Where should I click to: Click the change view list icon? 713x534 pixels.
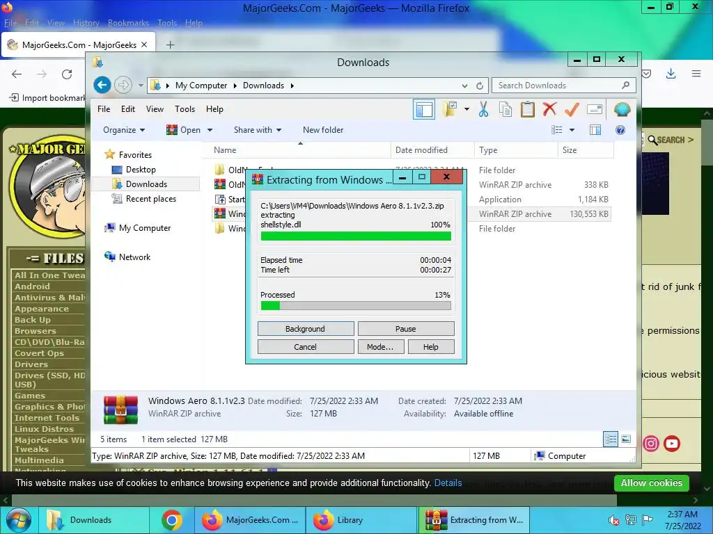tap(556, 130)
